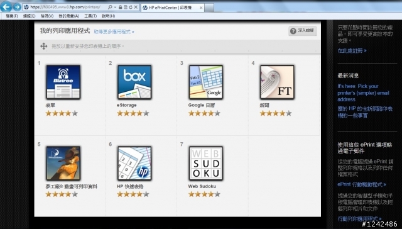Image resolution: width=402 pixels, height=229 pixels.
Task: Click the star rating under Web Sudoku
Action: coord(204,194)
